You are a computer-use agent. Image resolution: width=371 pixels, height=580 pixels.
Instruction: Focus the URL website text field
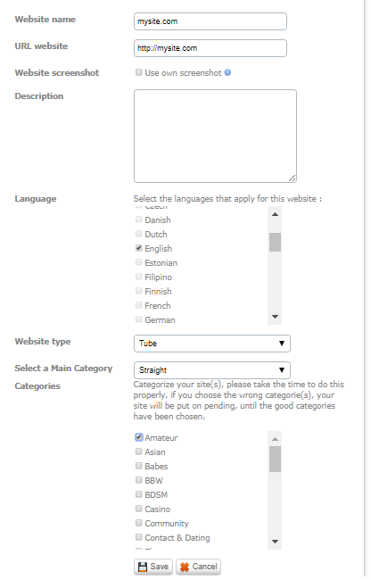(210, 48)
